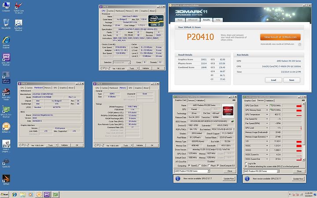Select the capture shortcut desktop icon
This screenshot has width=317, height=198.
6,77
